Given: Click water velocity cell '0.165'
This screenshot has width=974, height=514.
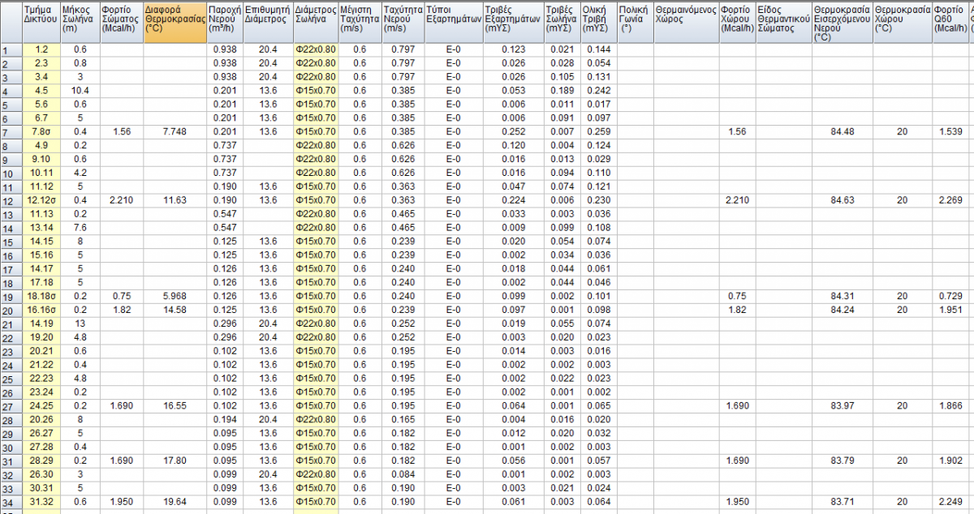Looking at the screenshot, I should pyautogui.click(x=403, y=419).
